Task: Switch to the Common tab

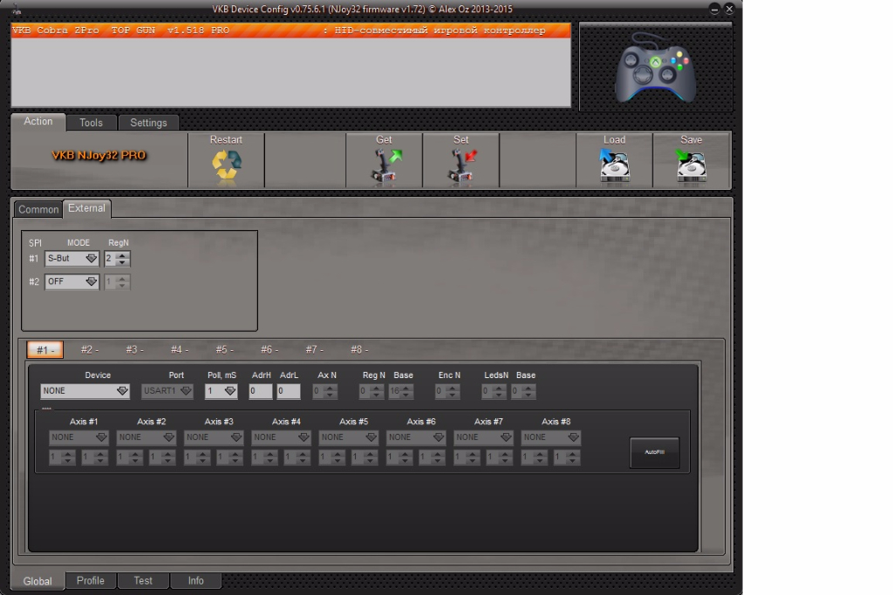Action: (38, 209)
